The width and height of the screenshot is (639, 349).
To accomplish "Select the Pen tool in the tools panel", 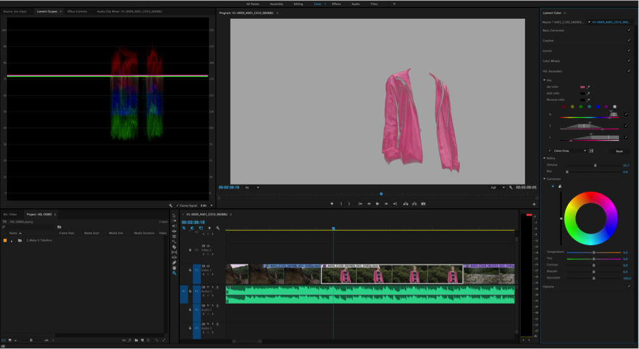I will pos(174,263).
